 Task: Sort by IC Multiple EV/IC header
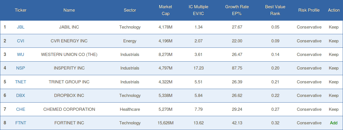199,10
